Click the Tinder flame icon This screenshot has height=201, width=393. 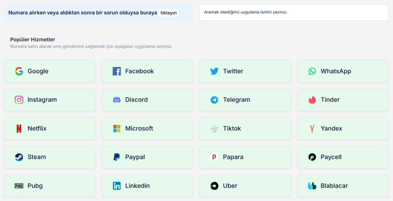tap(312, 100)
